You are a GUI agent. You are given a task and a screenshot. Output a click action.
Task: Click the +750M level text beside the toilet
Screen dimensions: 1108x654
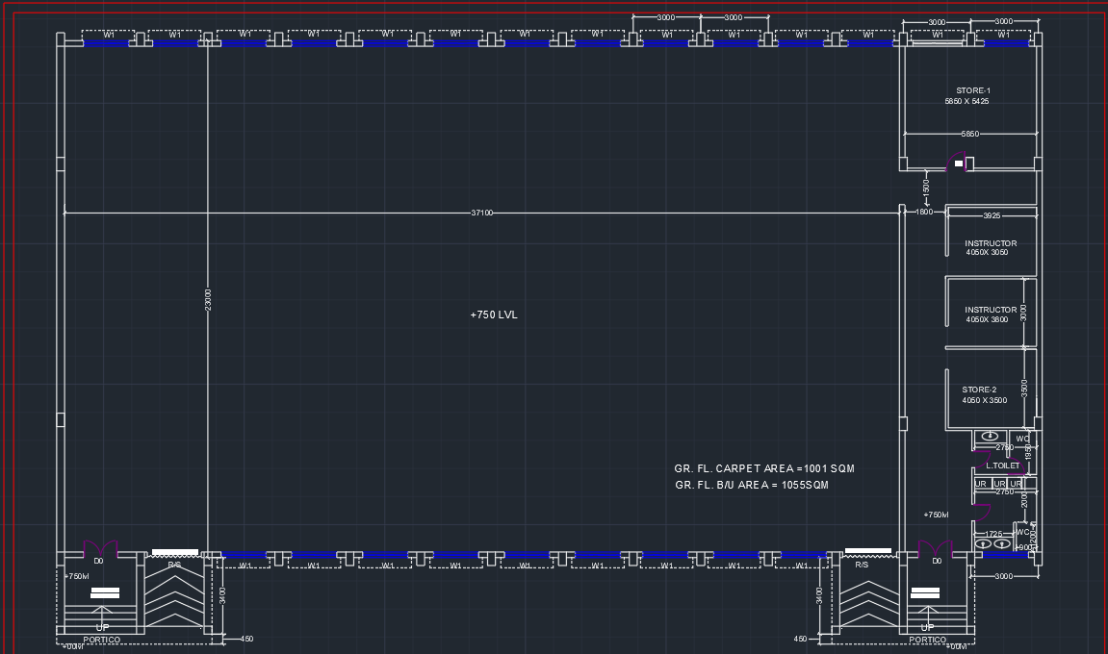(936, 515)
